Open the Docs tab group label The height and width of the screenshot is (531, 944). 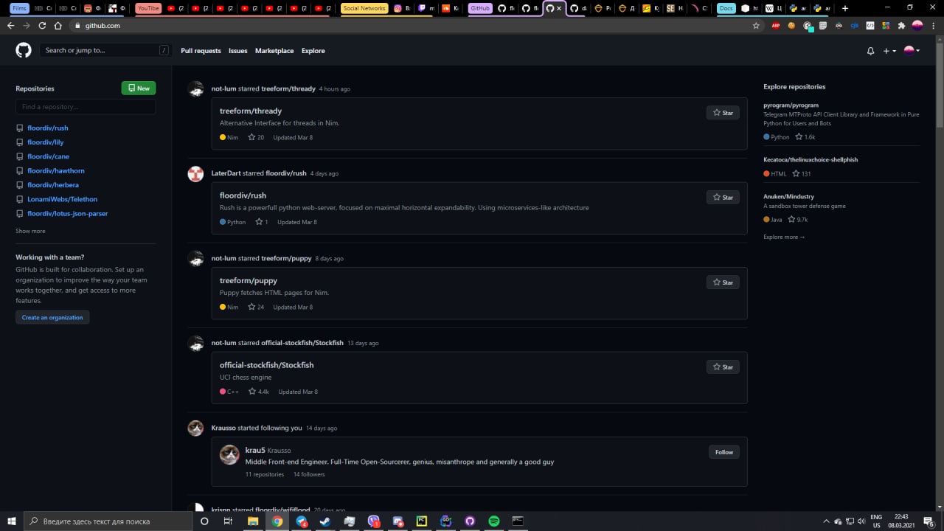(x=726, y=8)
